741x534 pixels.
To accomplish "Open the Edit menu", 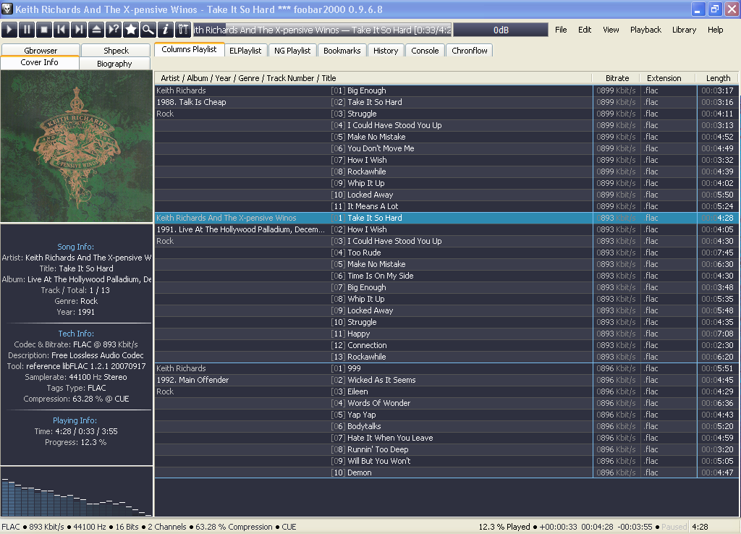I will click(x=585, y=30).
